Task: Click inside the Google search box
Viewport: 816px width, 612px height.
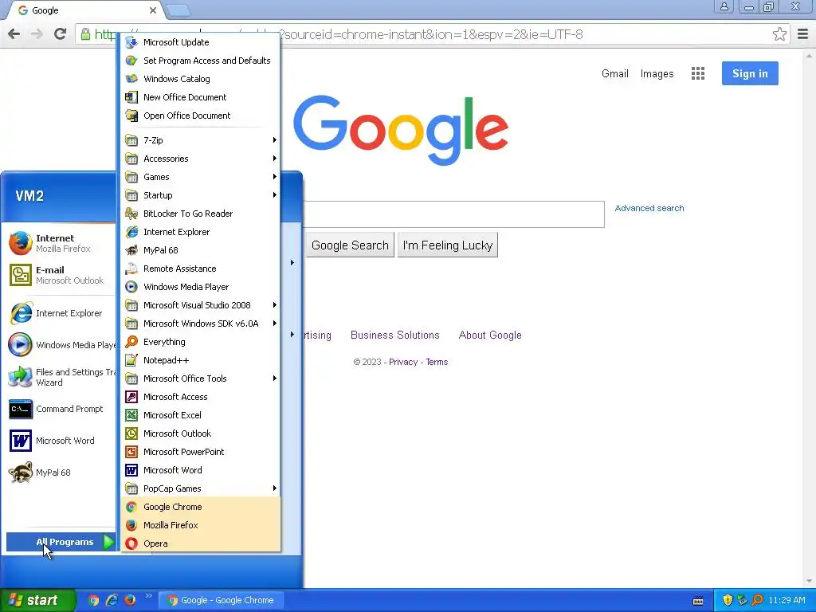Action: (x=453, y=214)
